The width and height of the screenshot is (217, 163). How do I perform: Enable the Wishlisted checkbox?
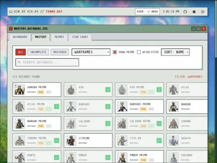(139, 52)
